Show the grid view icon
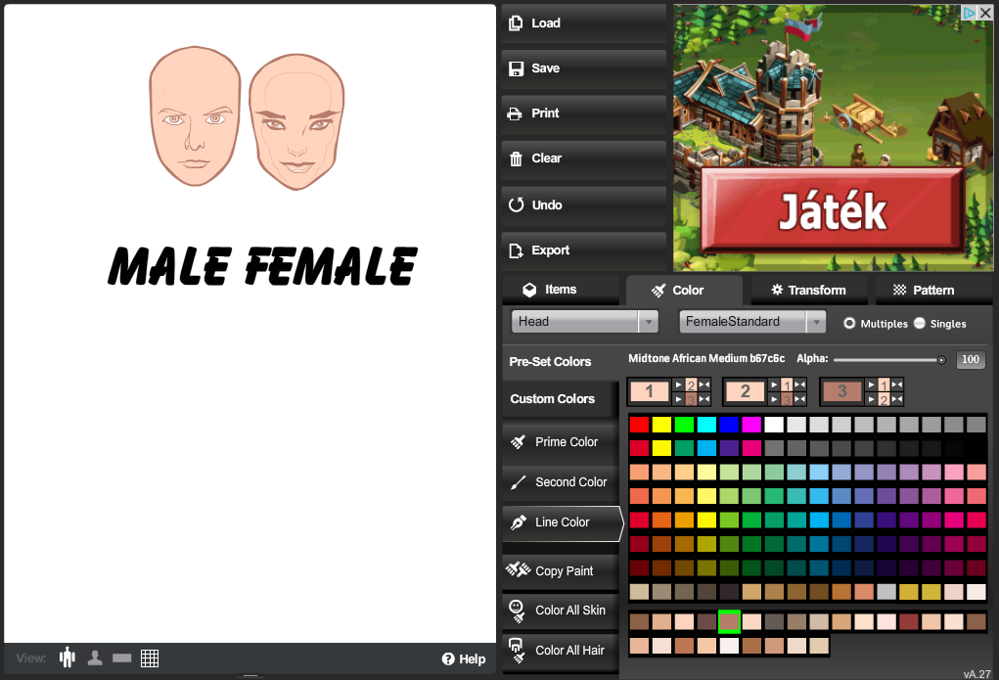Viewport: 999px width, 680px height. [x=150, y=658]
